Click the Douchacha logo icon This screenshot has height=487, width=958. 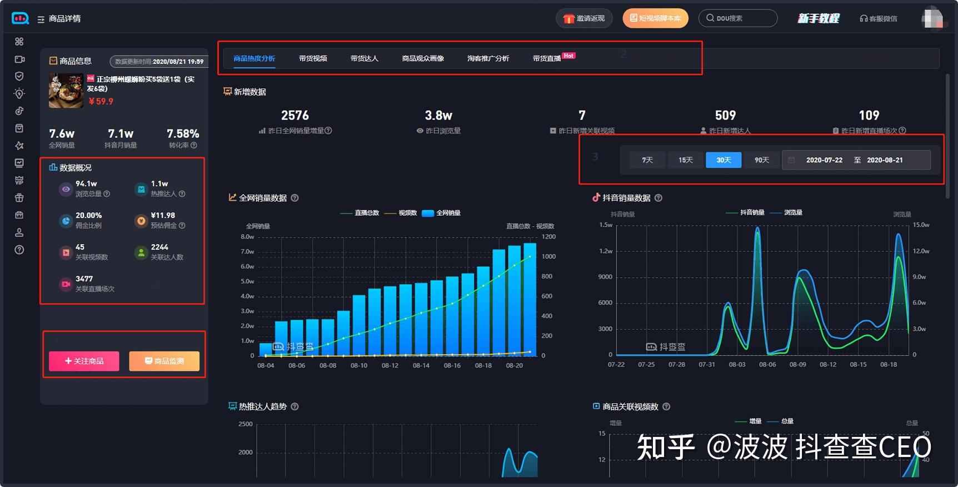20,18
